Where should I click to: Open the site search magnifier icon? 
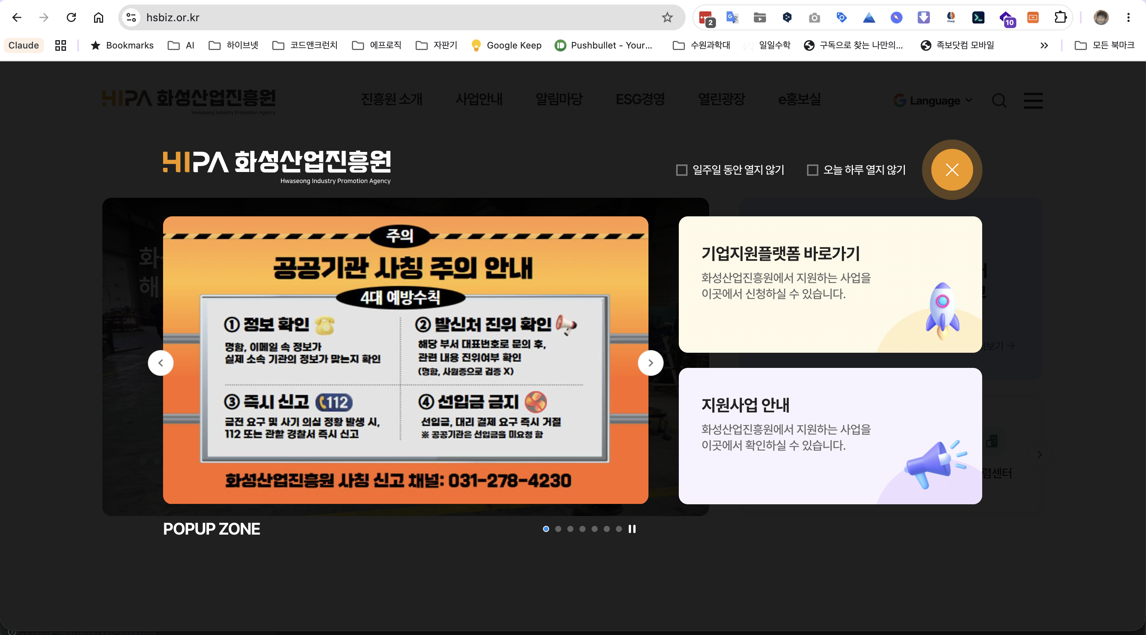[x=999, y=100]
